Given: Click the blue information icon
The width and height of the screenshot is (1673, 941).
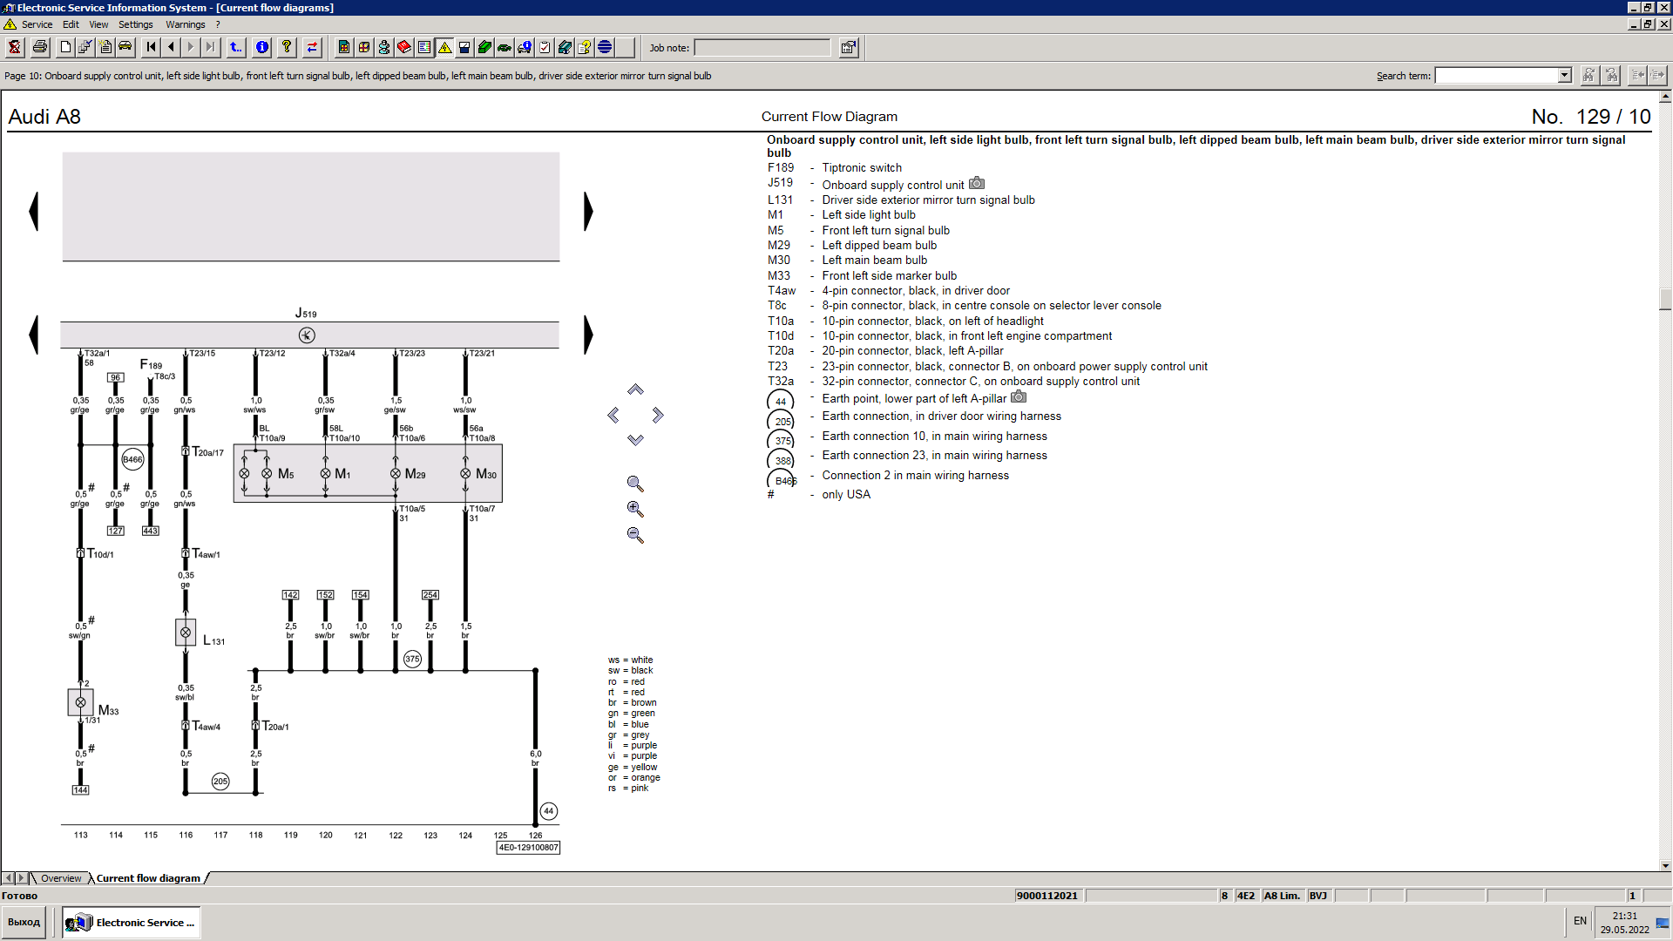Looking at the screenshot, I should [262, 47].
